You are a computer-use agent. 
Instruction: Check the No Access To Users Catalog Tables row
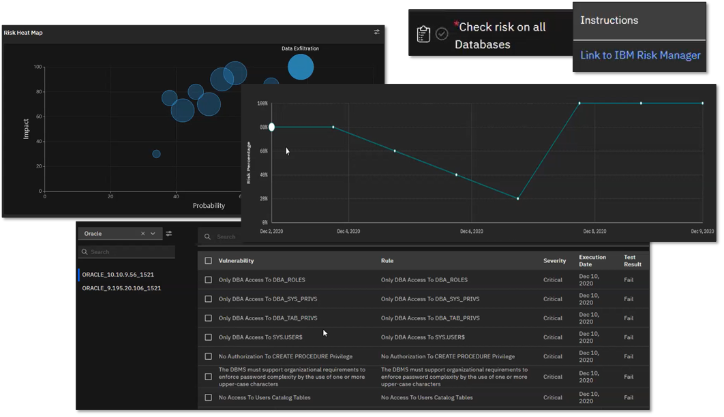(209, 397)
